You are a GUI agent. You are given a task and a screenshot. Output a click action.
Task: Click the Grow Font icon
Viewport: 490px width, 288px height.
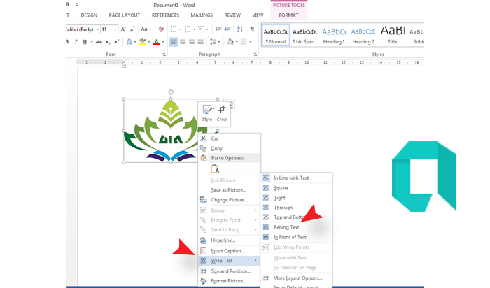(123, 29)
